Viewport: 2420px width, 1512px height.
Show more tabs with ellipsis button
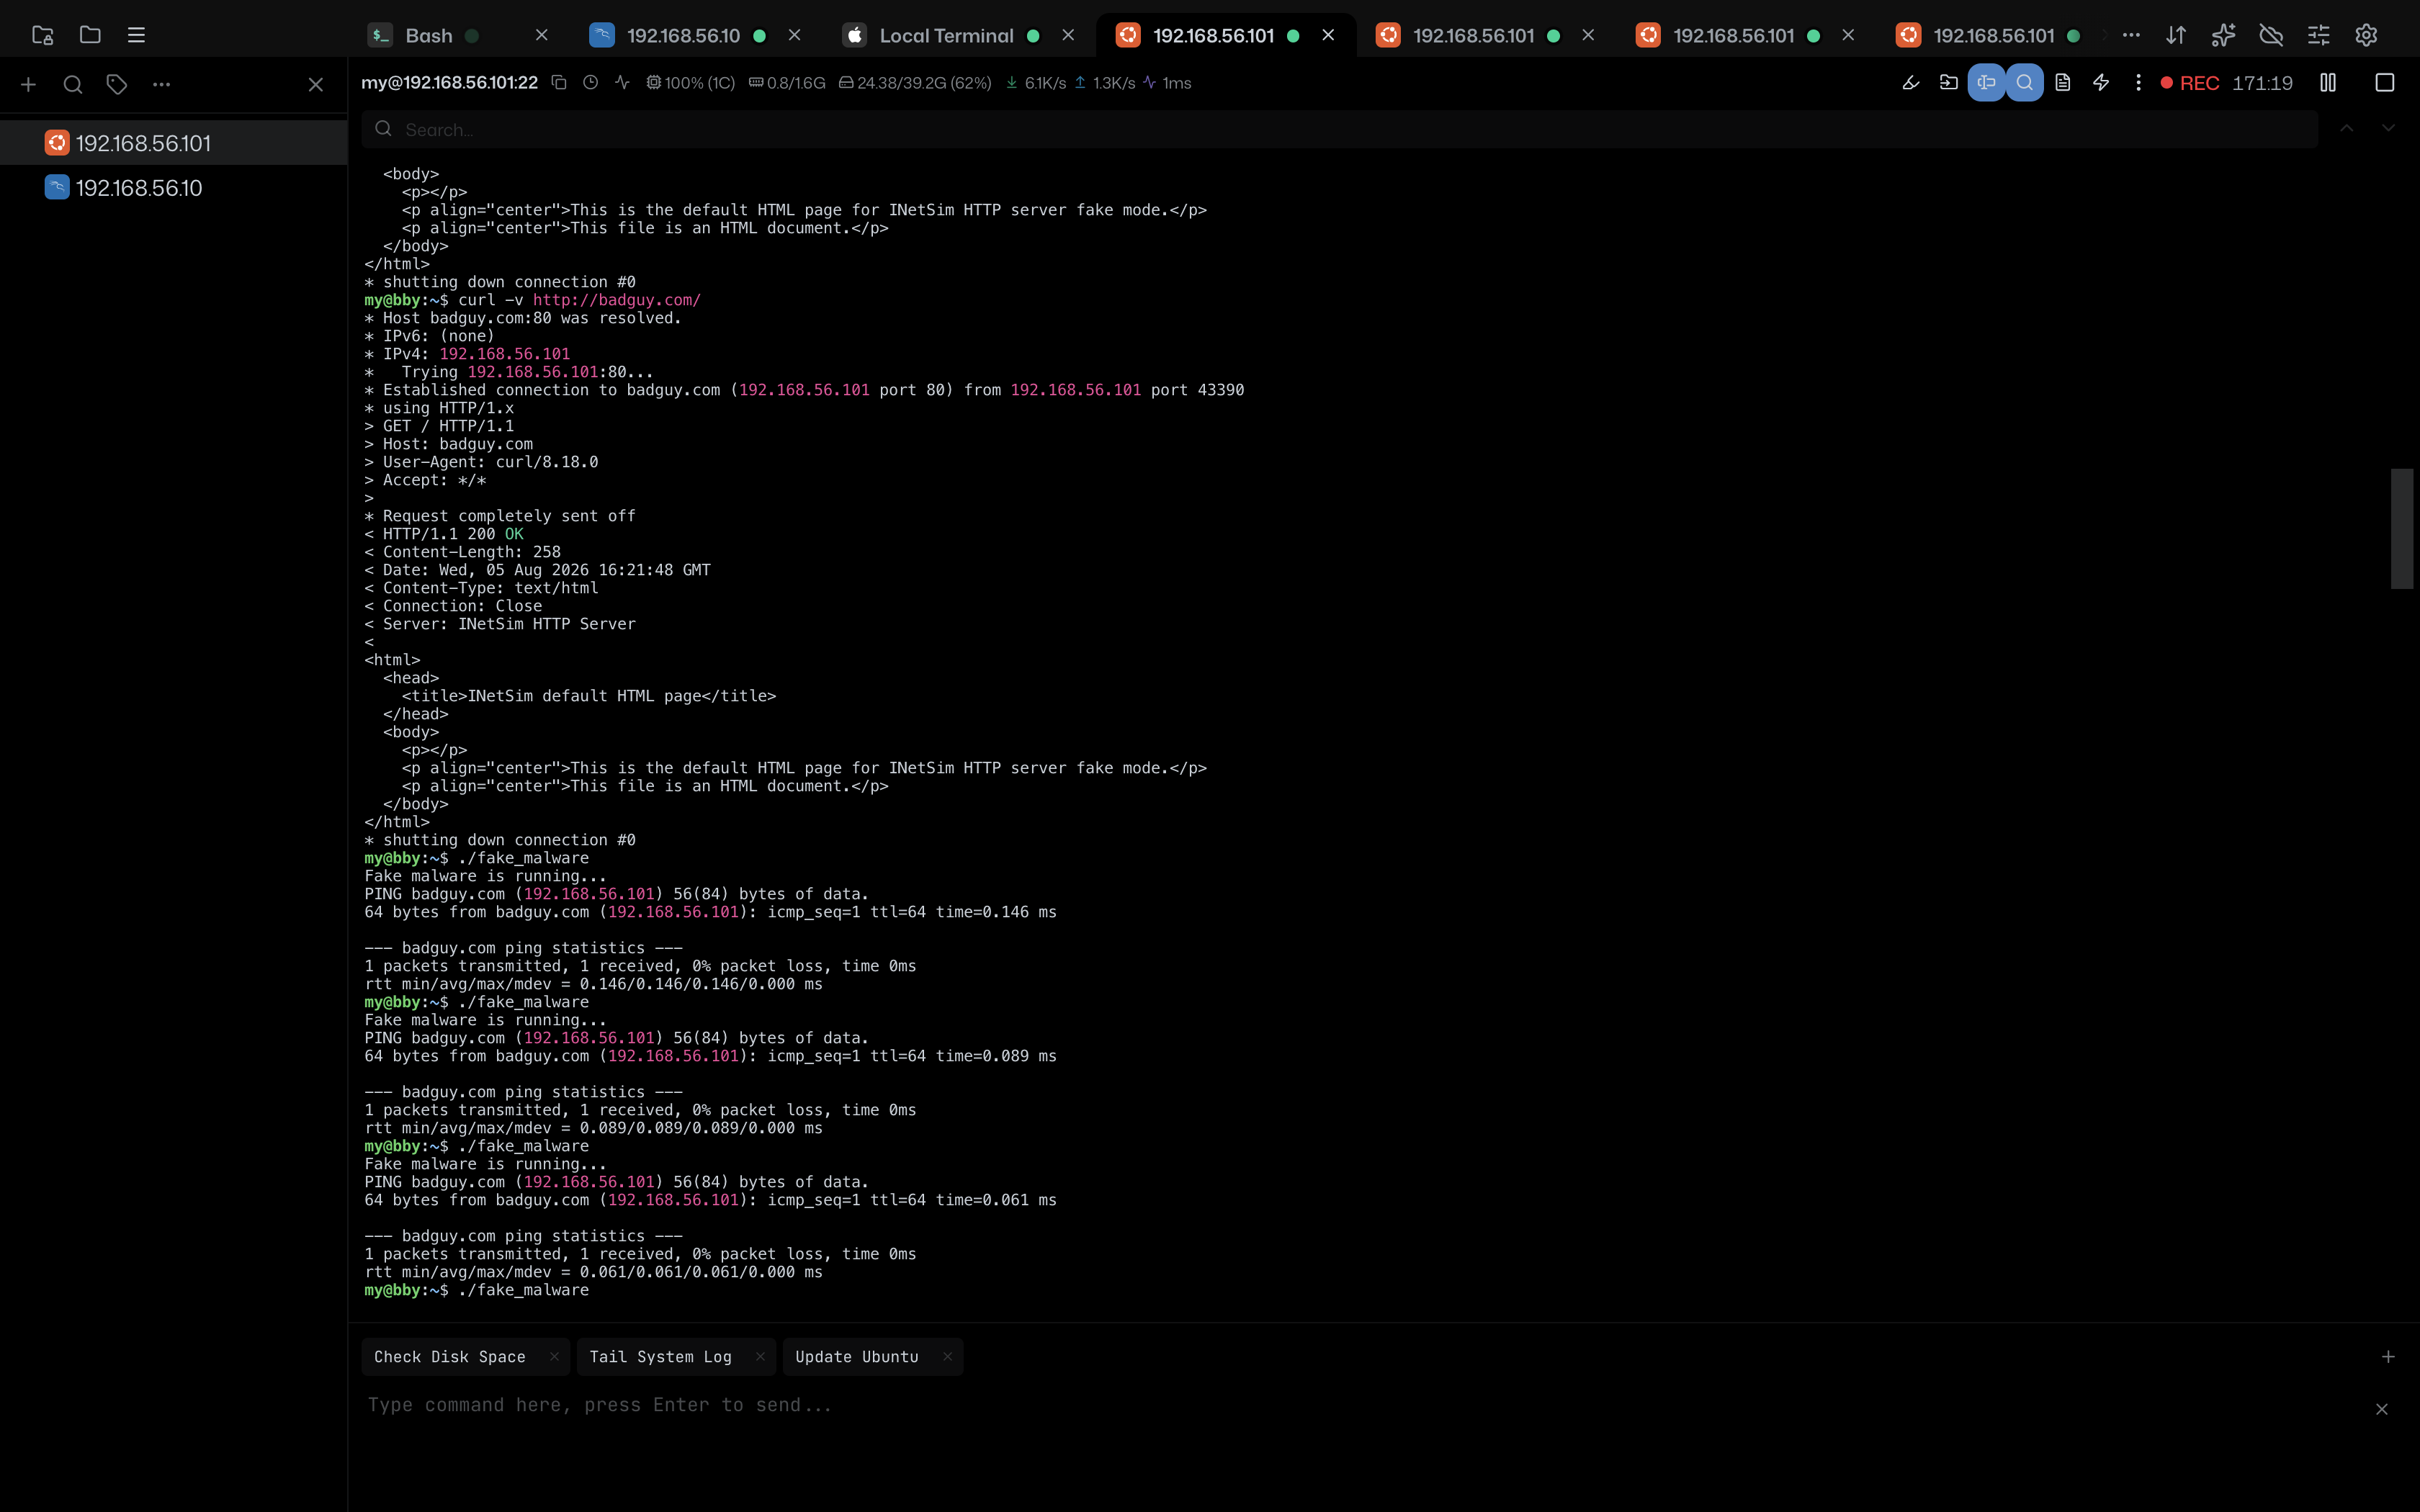[x=2131, y=35]
